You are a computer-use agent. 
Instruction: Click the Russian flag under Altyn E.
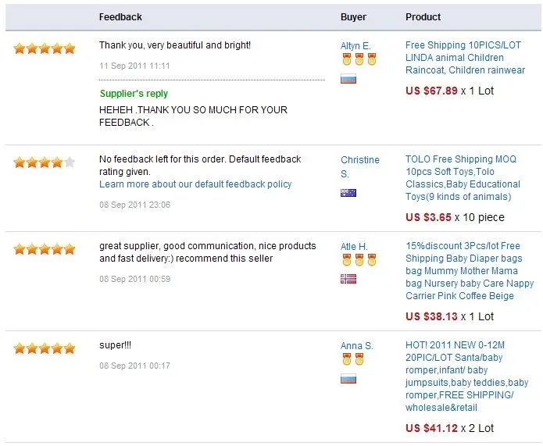pyautogui.click(x=348, y=79)
